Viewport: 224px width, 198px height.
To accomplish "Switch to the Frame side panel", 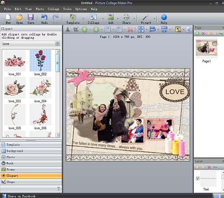I will coord(31,169).
